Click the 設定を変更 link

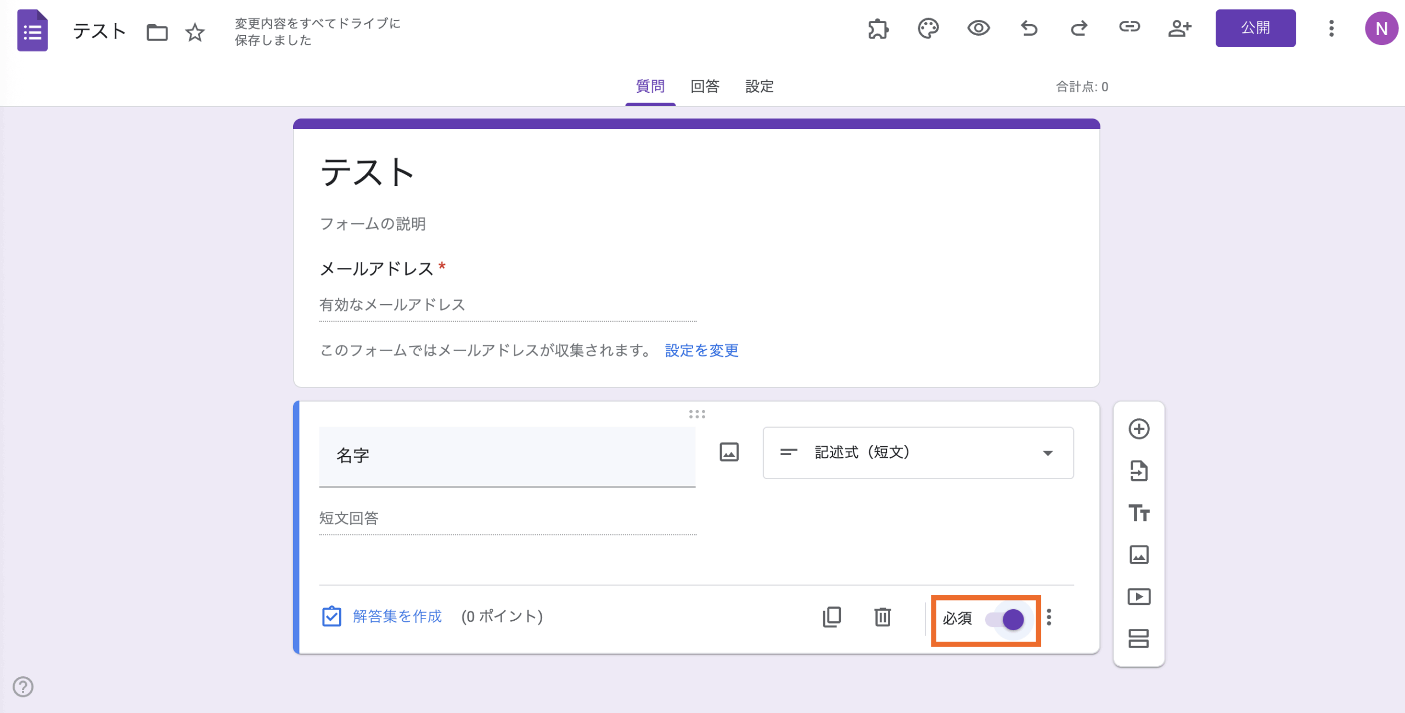(700, 350)
